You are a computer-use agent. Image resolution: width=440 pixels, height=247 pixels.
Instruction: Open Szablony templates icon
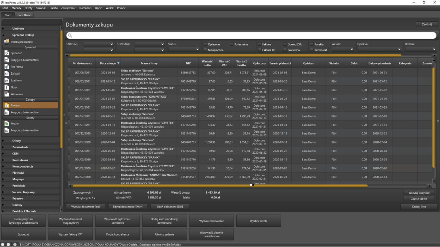[x=6, y=80]
